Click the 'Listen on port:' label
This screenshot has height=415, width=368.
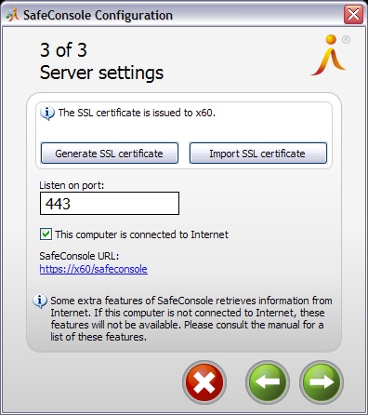(x=72, y=185)
